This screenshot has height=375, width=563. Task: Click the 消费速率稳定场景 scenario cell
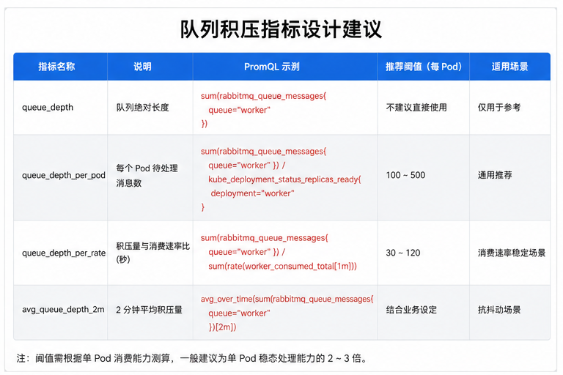(x=512, y=253)
